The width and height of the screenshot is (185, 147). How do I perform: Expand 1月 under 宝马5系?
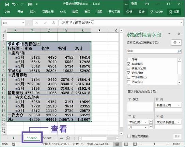(16, 58)
